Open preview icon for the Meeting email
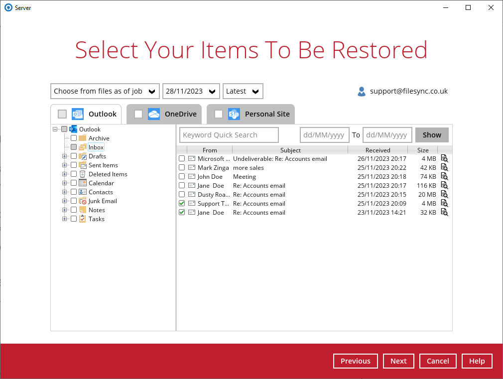Viewport: 503px width, 379px height. coord(444,176)
